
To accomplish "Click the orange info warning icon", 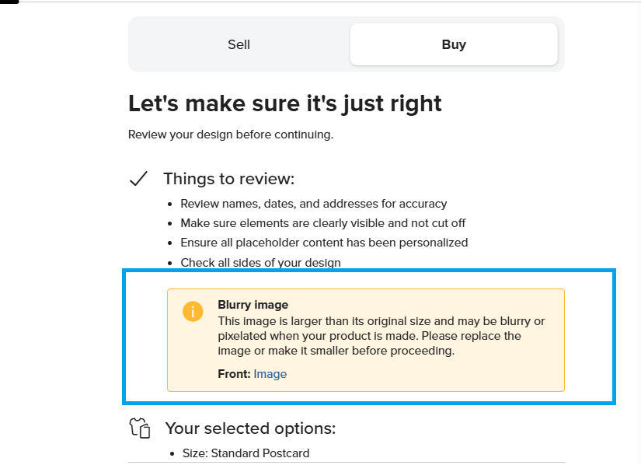I will tap(193, 312).
